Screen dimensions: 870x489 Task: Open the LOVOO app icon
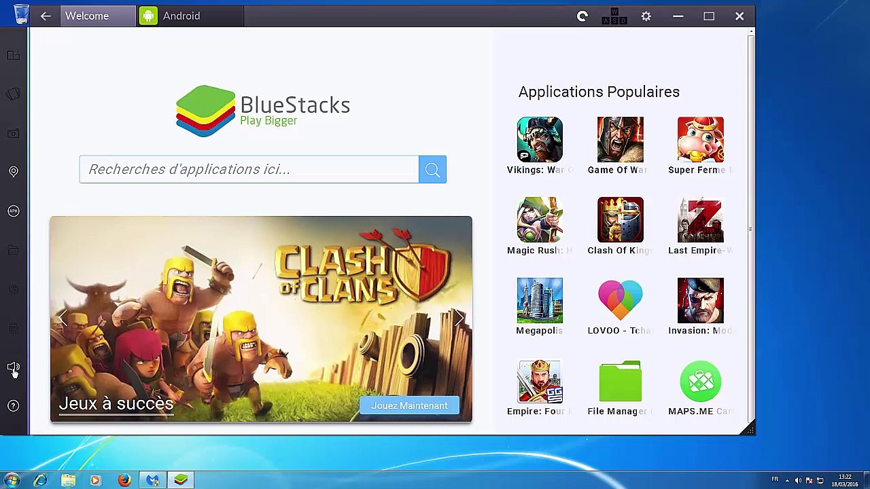(620, 300)
